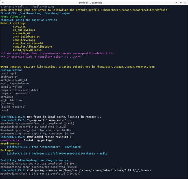Click the 'Auto detecting your dev setup' line
The image size is (188, 179).
(x=84, y=10)
